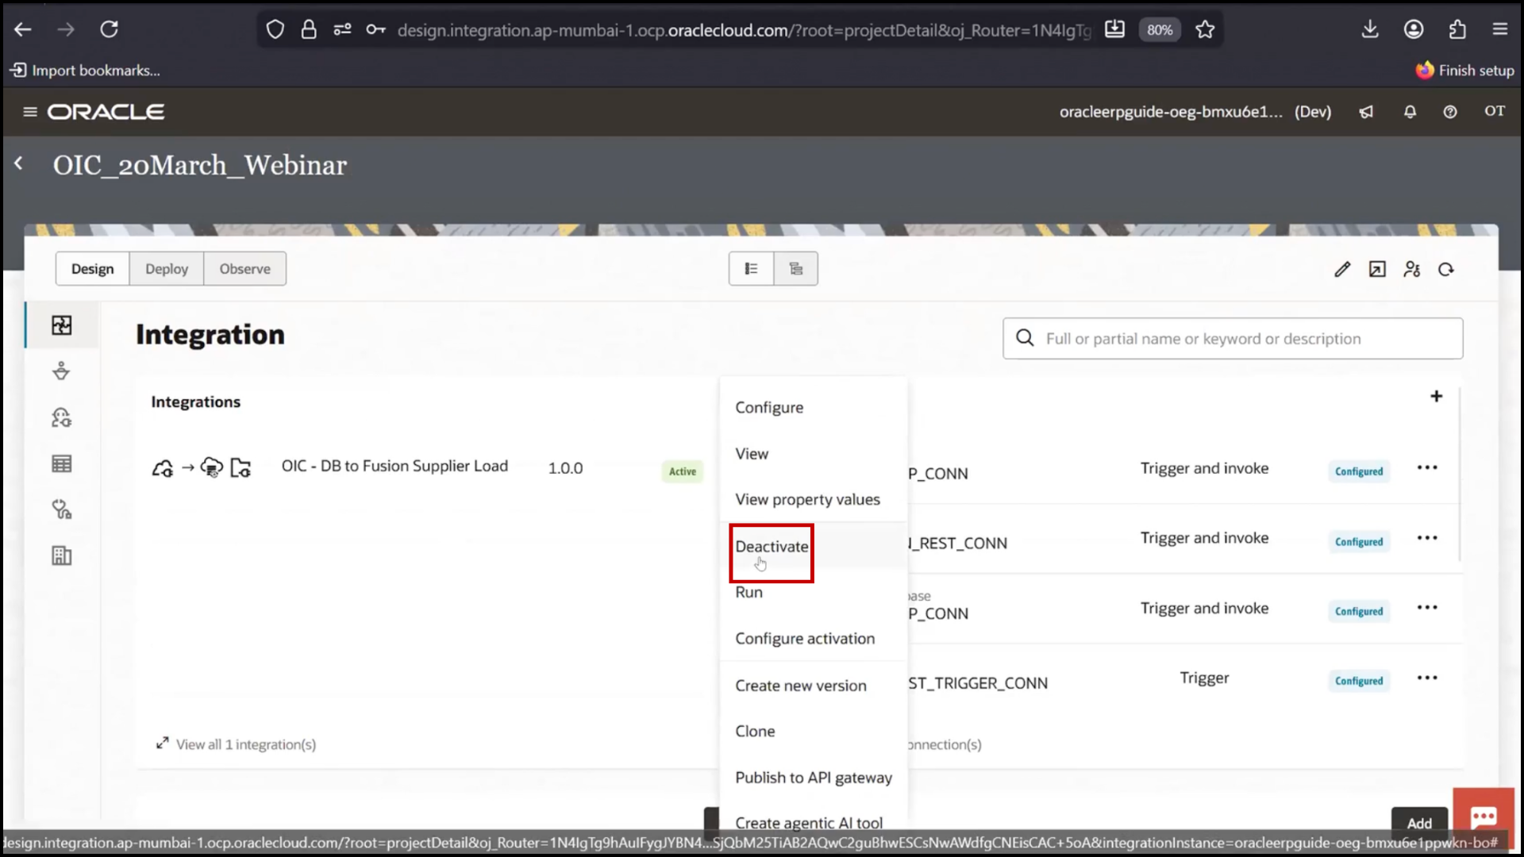Click ST_TRIGGER_CONN connection name
The width and height of the screenshot is (1524, 857).
978,683
